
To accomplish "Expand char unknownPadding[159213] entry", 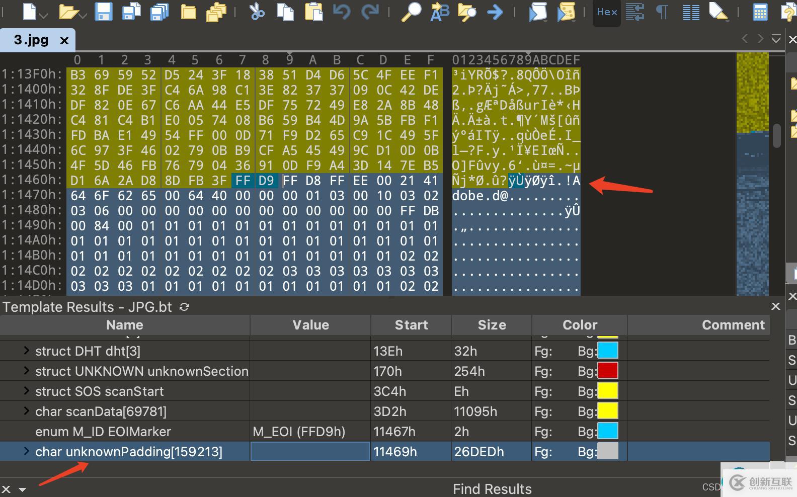I will [26, 451].
